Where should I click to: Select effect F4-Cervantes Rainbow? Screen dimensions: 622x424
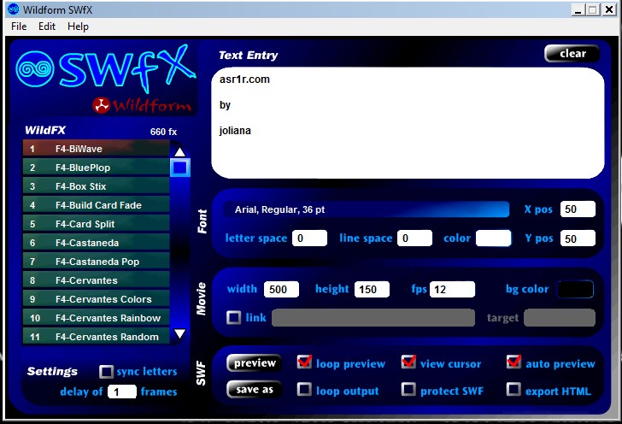tap(96, 318)
